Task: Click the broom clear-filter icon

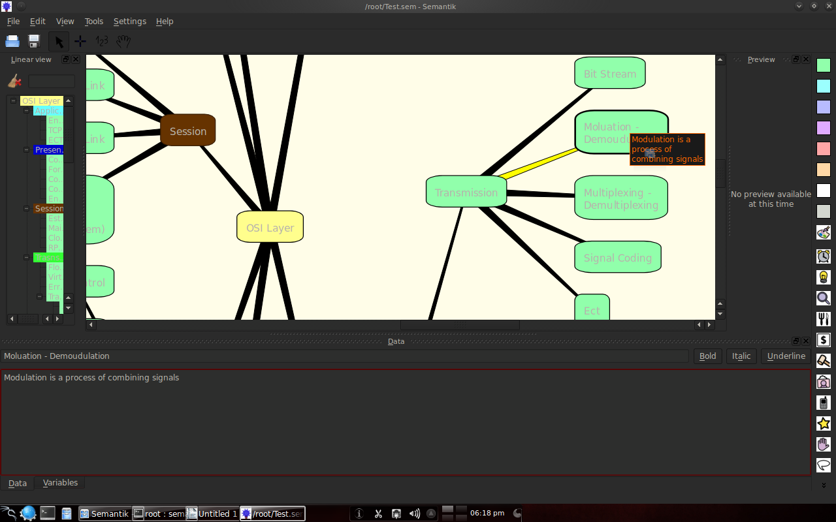Action: tap(14, 82)
